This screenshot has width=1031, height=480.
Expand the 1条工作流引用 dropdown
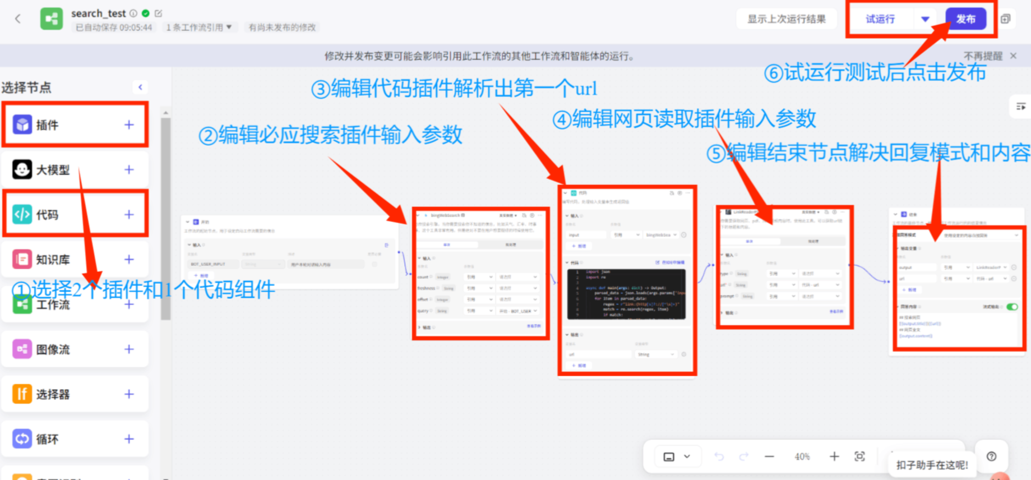pyautogui.click(x=198, y=27)
